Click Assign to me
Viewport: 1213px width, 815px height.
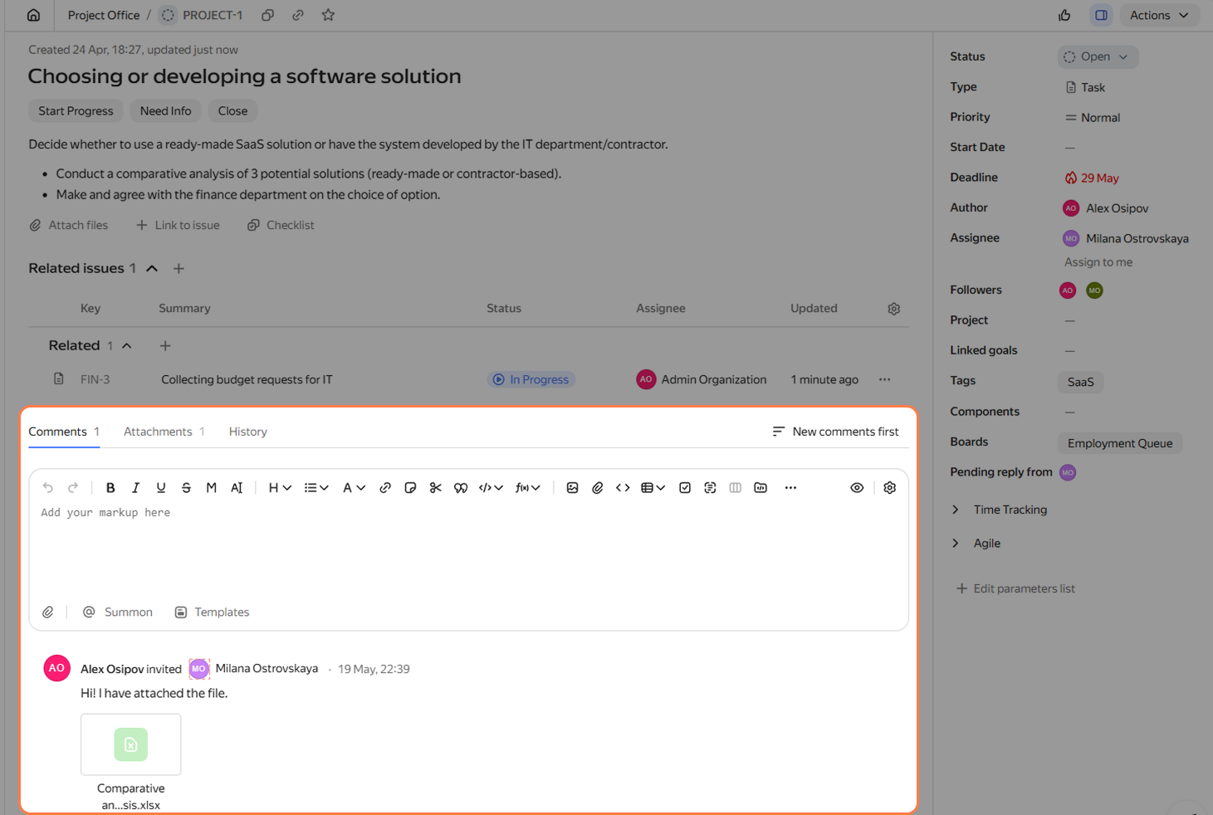coord(1098,262)
